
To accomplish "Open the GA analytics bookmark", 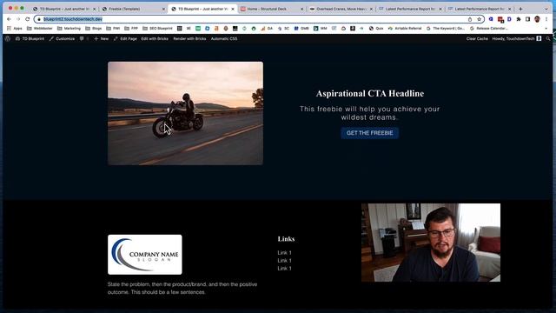I will 267,29.
